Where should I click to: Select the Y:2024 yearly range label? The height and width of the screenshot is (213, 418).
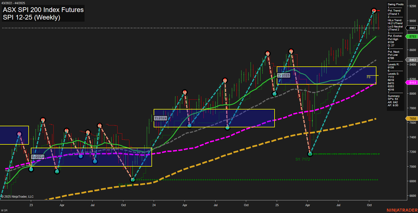(x=161, y=118)
